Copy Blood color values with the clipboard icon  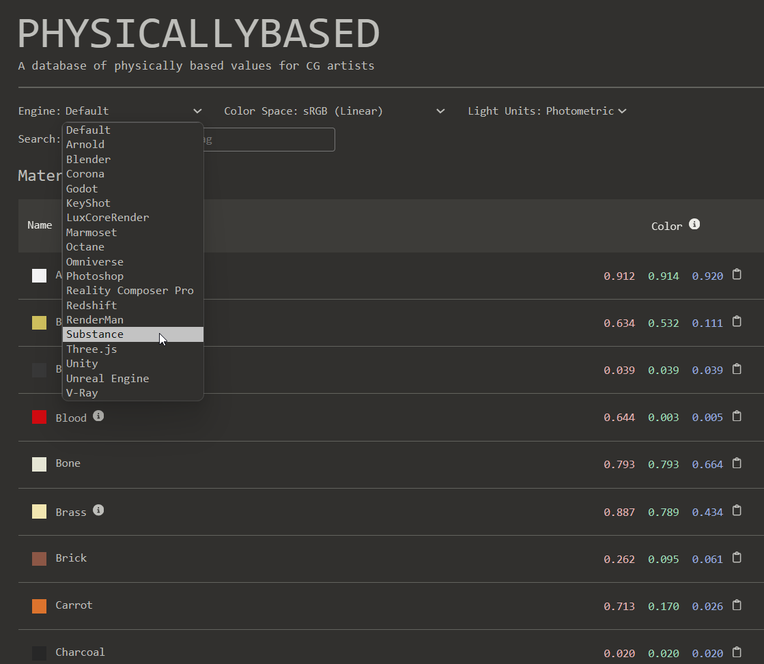point(737,416)
